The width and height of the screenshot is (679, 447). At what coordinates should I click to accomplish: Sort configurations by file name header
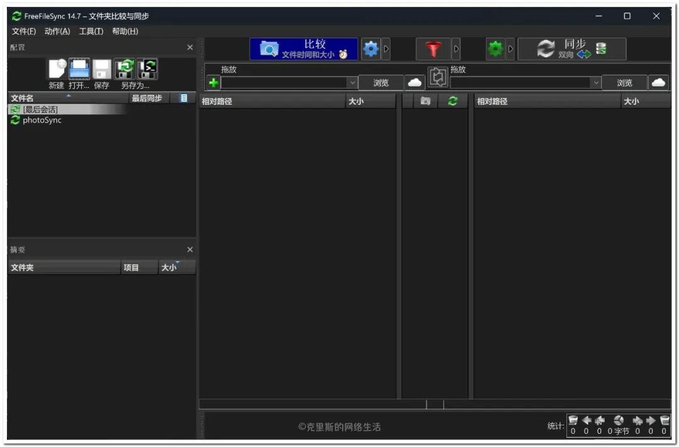click(x=69, y=98)
